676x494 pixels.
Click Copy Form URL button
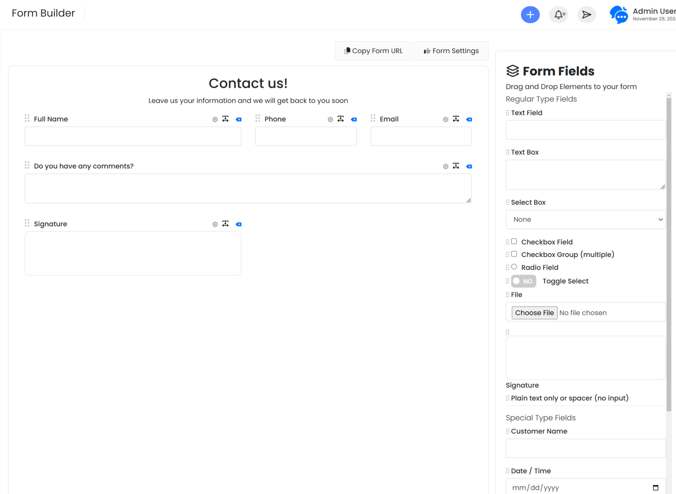pos(373,51)
